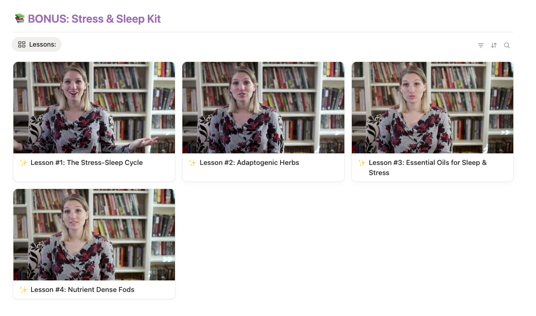
Task: Click the gallery view grid icon beside Lessons
Action: (x=21, y=44)
